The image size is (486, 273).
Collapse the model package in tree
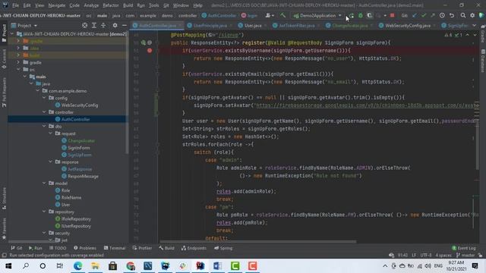(x=44, y=184)
